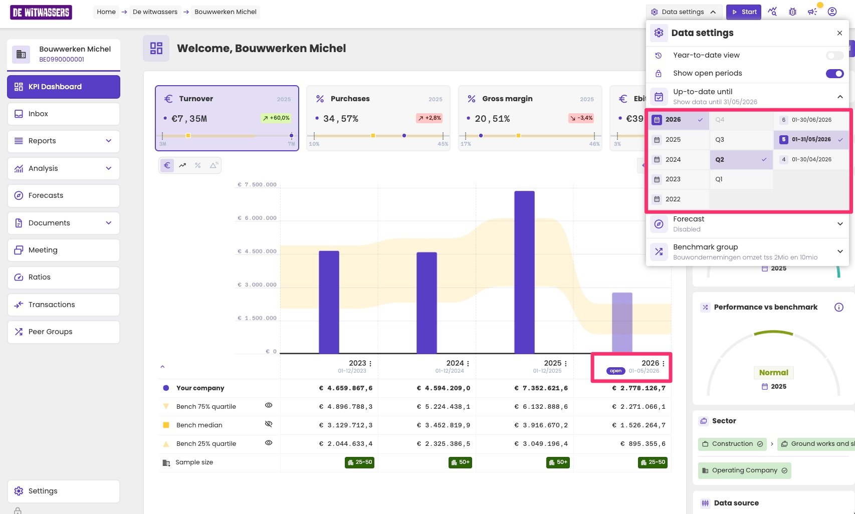Click 25-50 sample size badge for 2023
The image size is (855, 514).
point(360,462)
